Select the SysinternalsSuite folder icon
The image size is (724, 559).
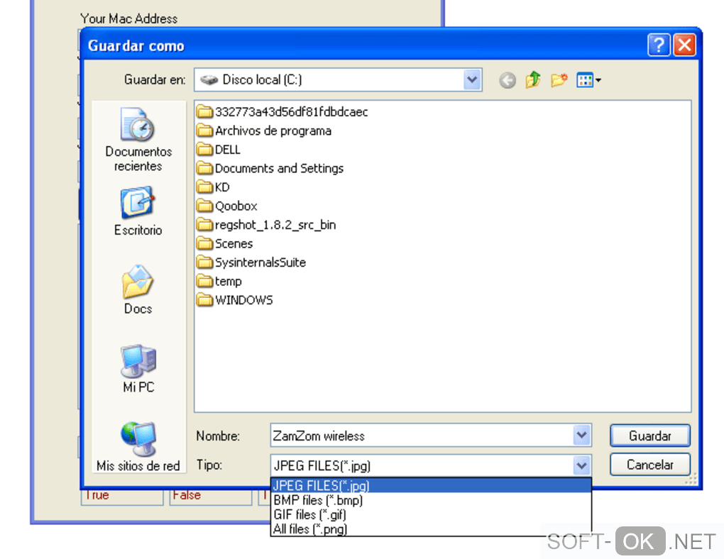pos(204,262)
